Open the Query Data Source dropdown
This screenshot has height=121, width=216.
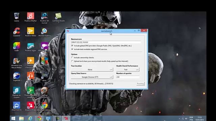coord(92,77)
